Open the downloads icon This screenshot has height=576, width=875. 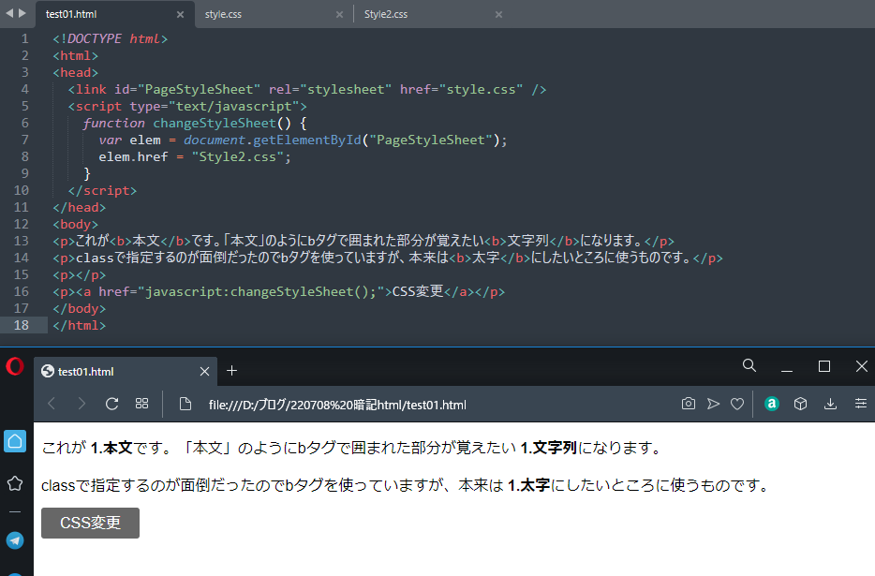pyautogui.click(x=830, y=404)
